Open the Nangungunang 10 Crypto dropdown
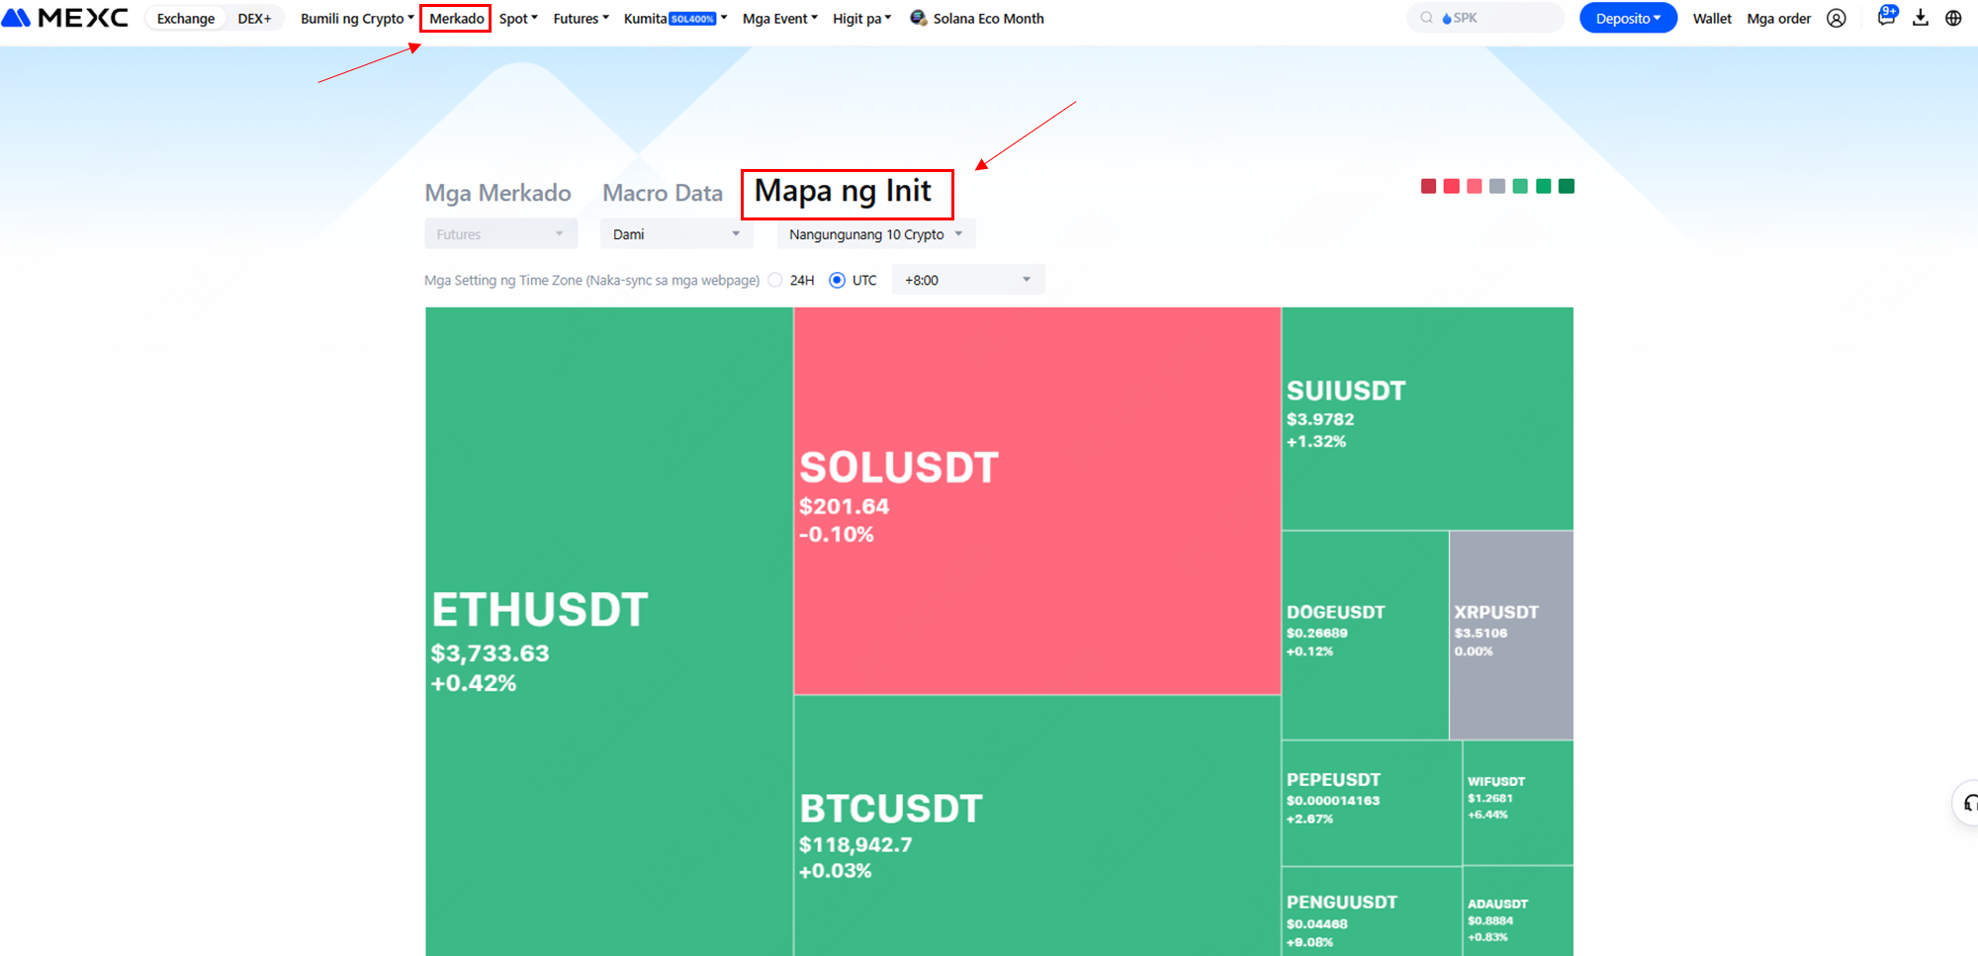This screenshot has width=1978, height=956. click(875, 234)
